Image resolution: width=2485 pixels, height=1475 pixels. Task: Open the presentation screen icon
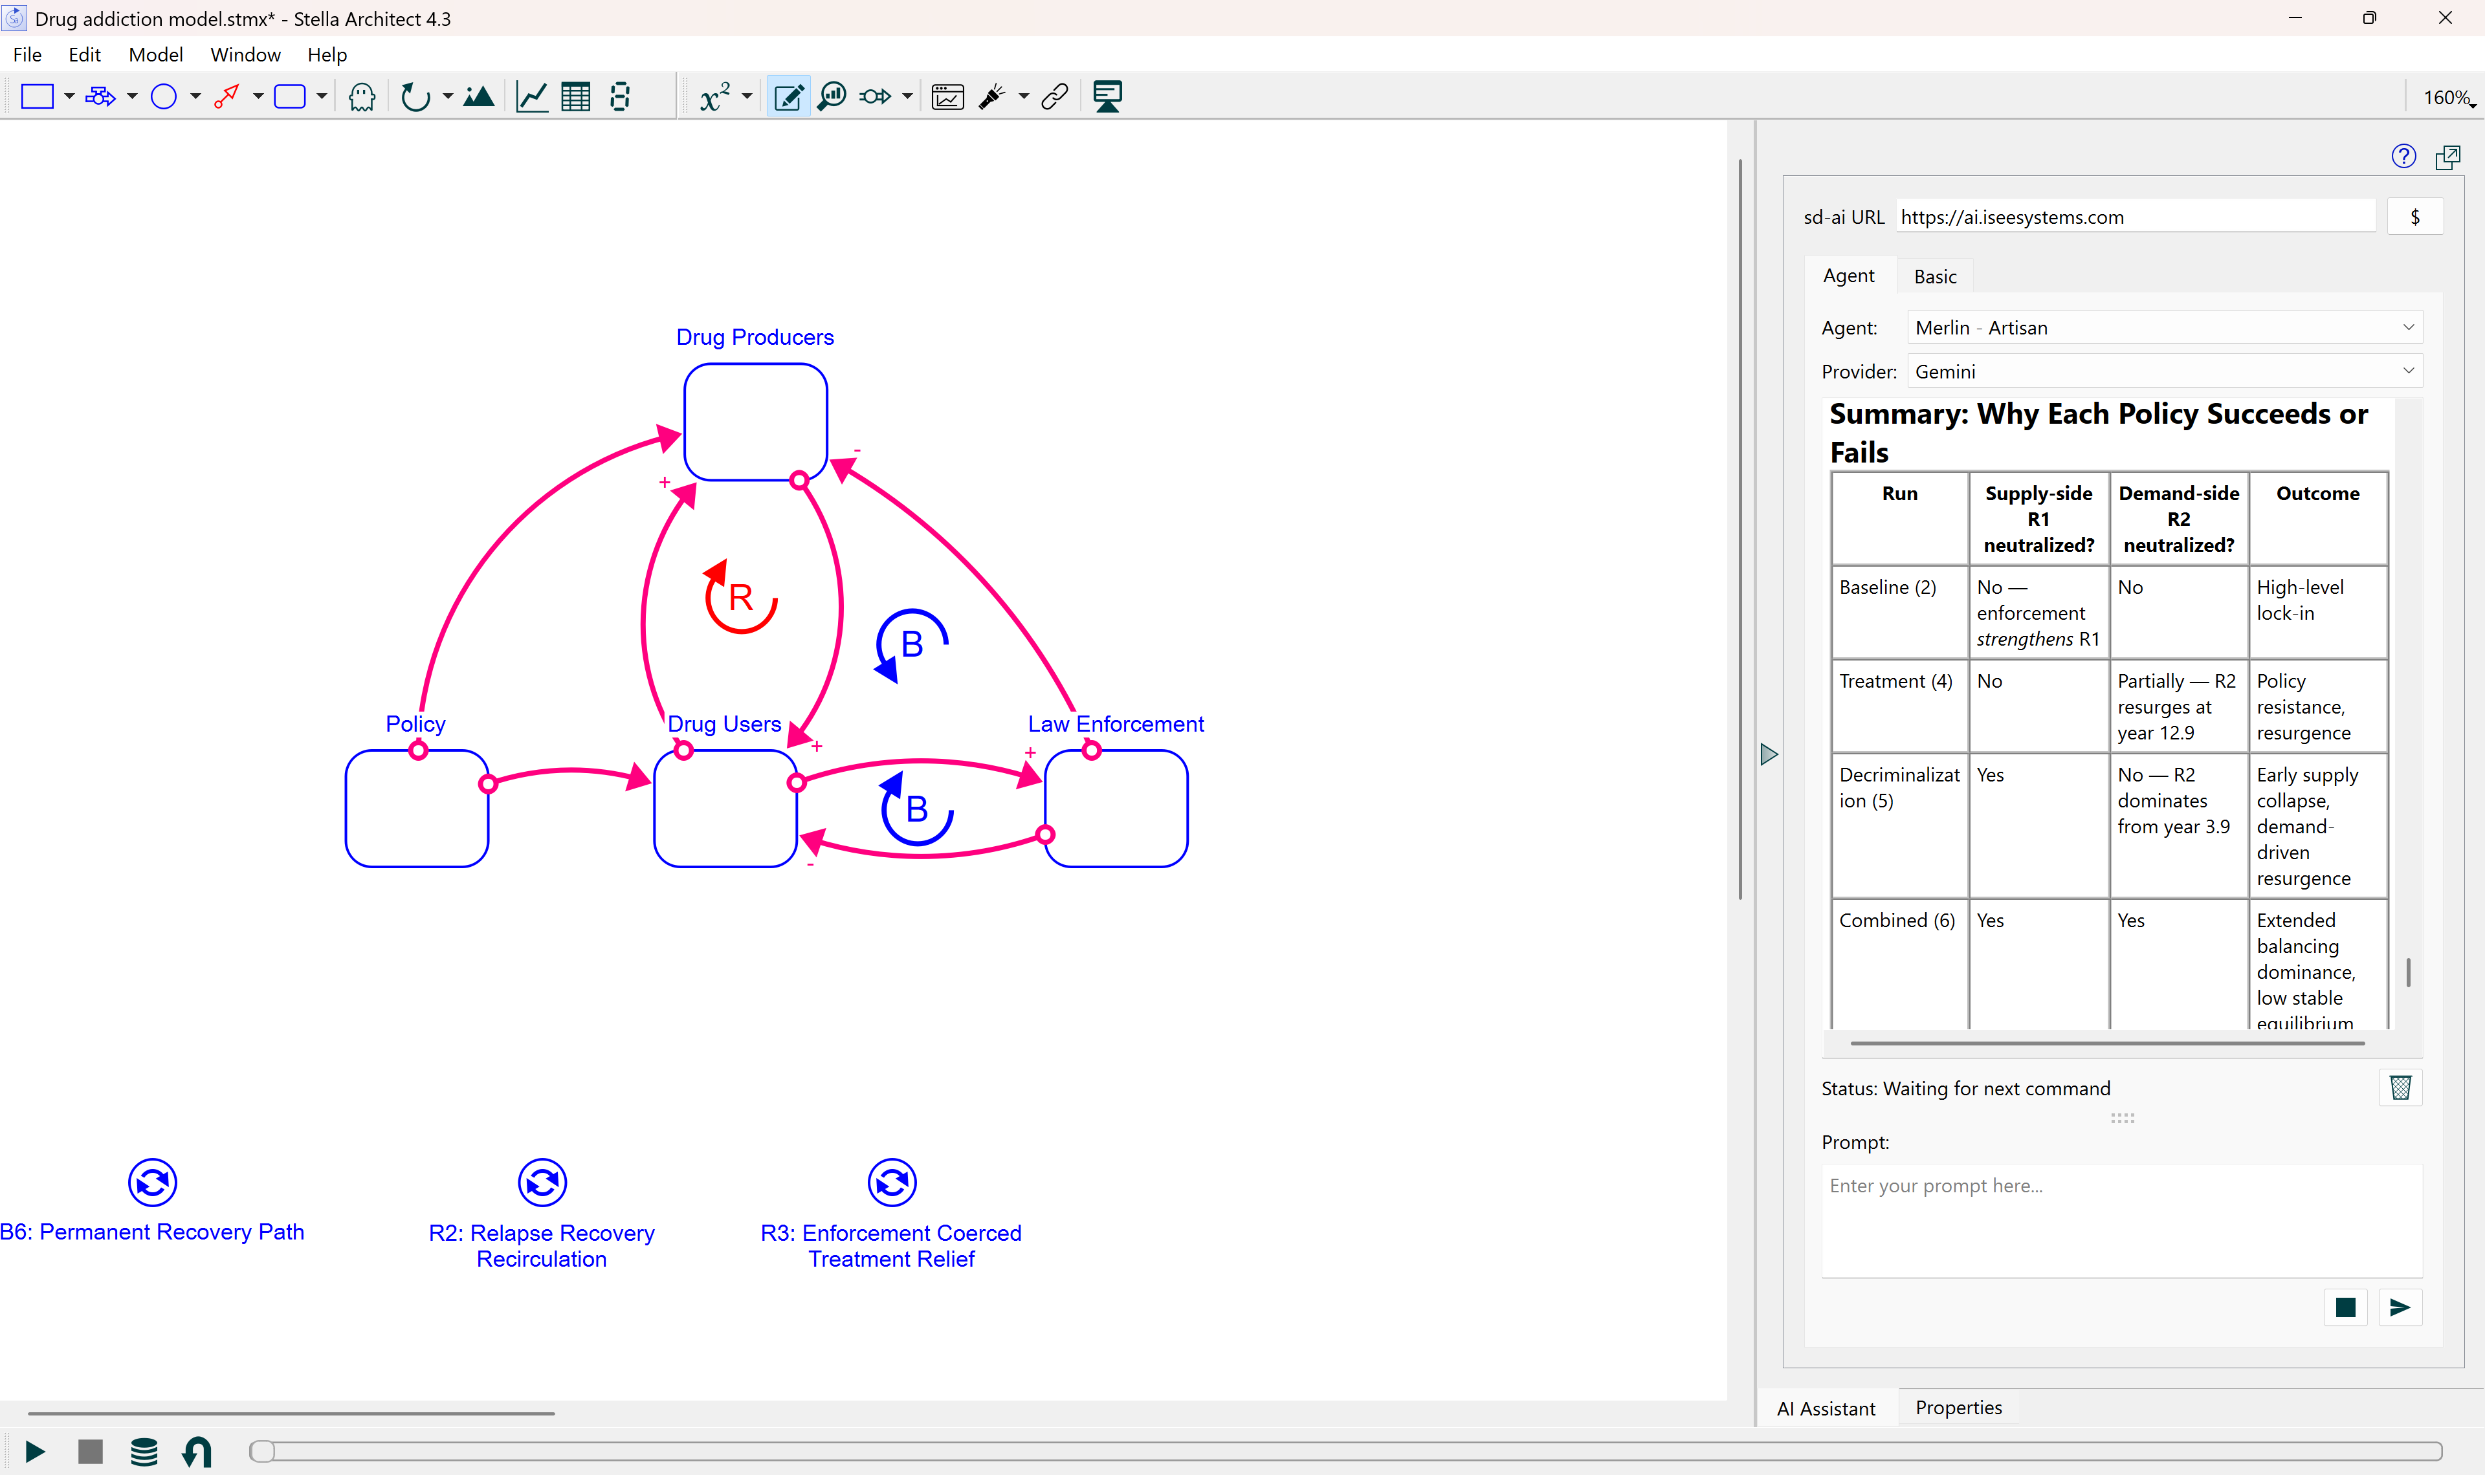point(1107,96)
